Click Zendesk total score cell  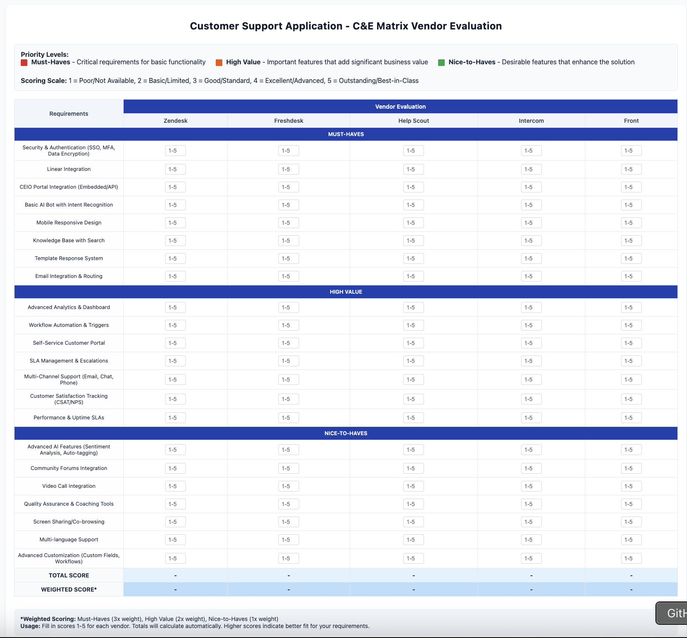[175, 575]
